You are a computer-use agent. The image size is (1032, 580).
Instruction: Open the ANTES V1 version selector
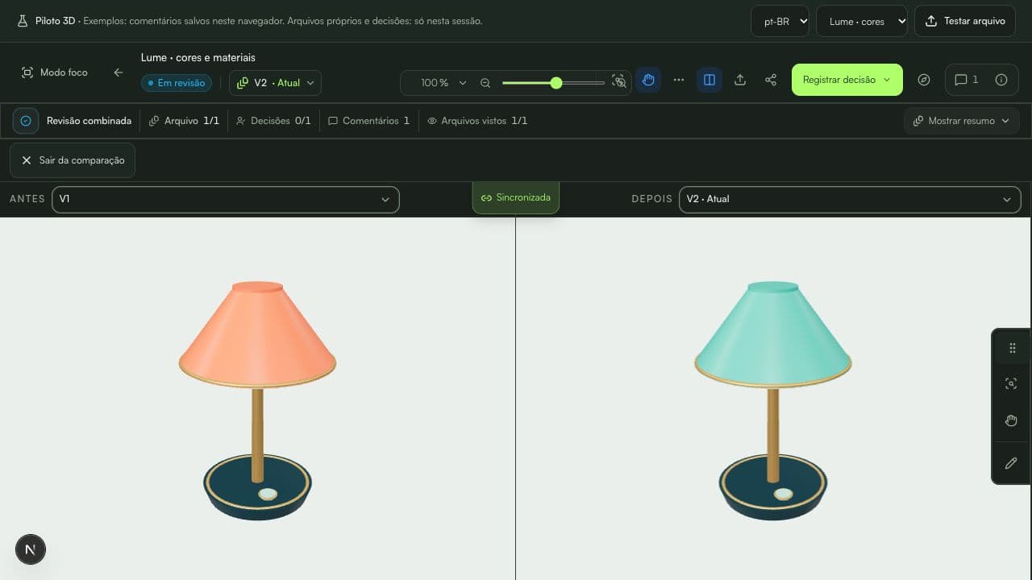(x=225, y=199)
